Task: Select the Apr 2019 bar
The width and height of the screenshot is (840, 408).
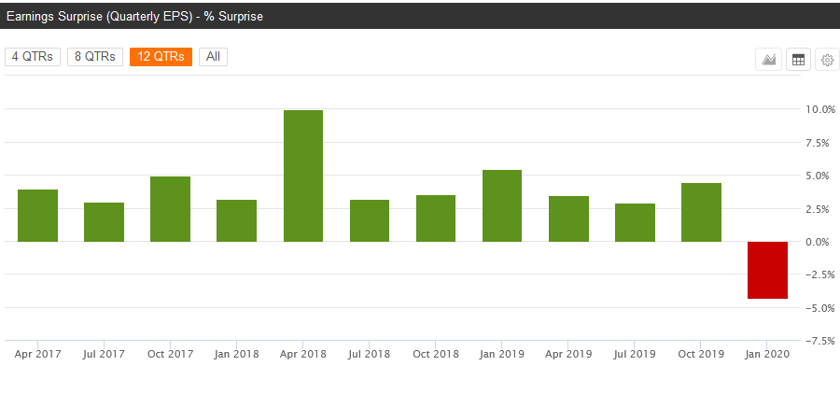Action: (568, 218)
